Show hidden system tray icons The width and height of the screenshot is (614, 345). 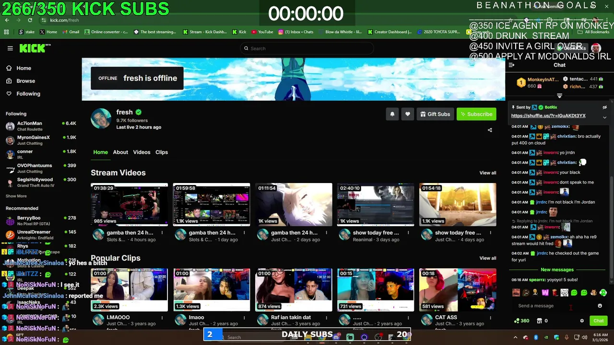point(516,337)
